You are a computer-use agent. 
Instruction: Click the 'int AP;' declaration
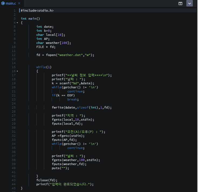tap(43, 39)
